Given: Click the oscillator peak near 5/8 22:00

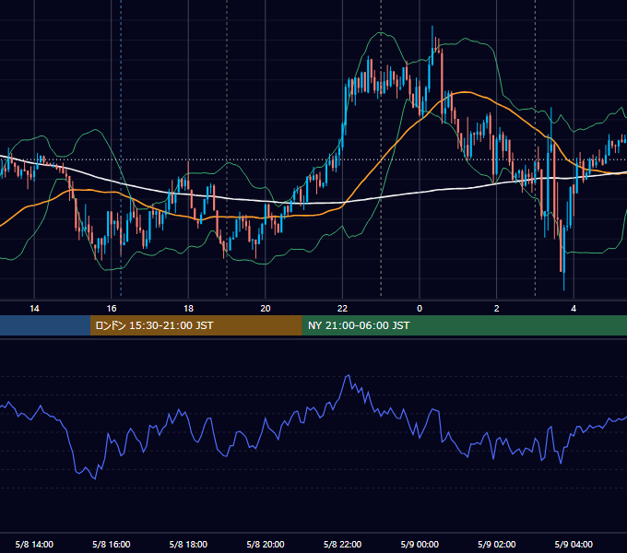Looking at the screenshot, I should (349, 375).
